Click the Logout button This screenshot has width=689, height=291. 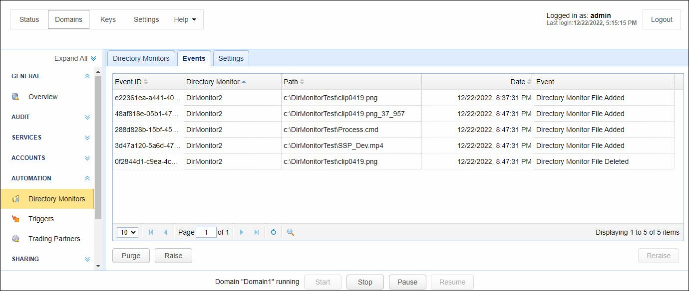(662, 19)
